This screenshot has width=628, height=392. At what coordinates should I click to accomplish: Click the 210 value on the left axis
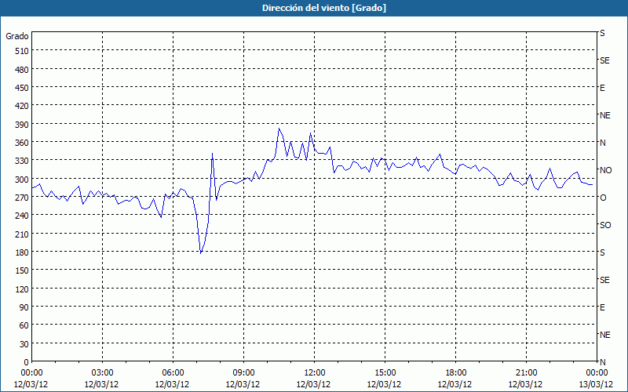(x=22, y=234)
